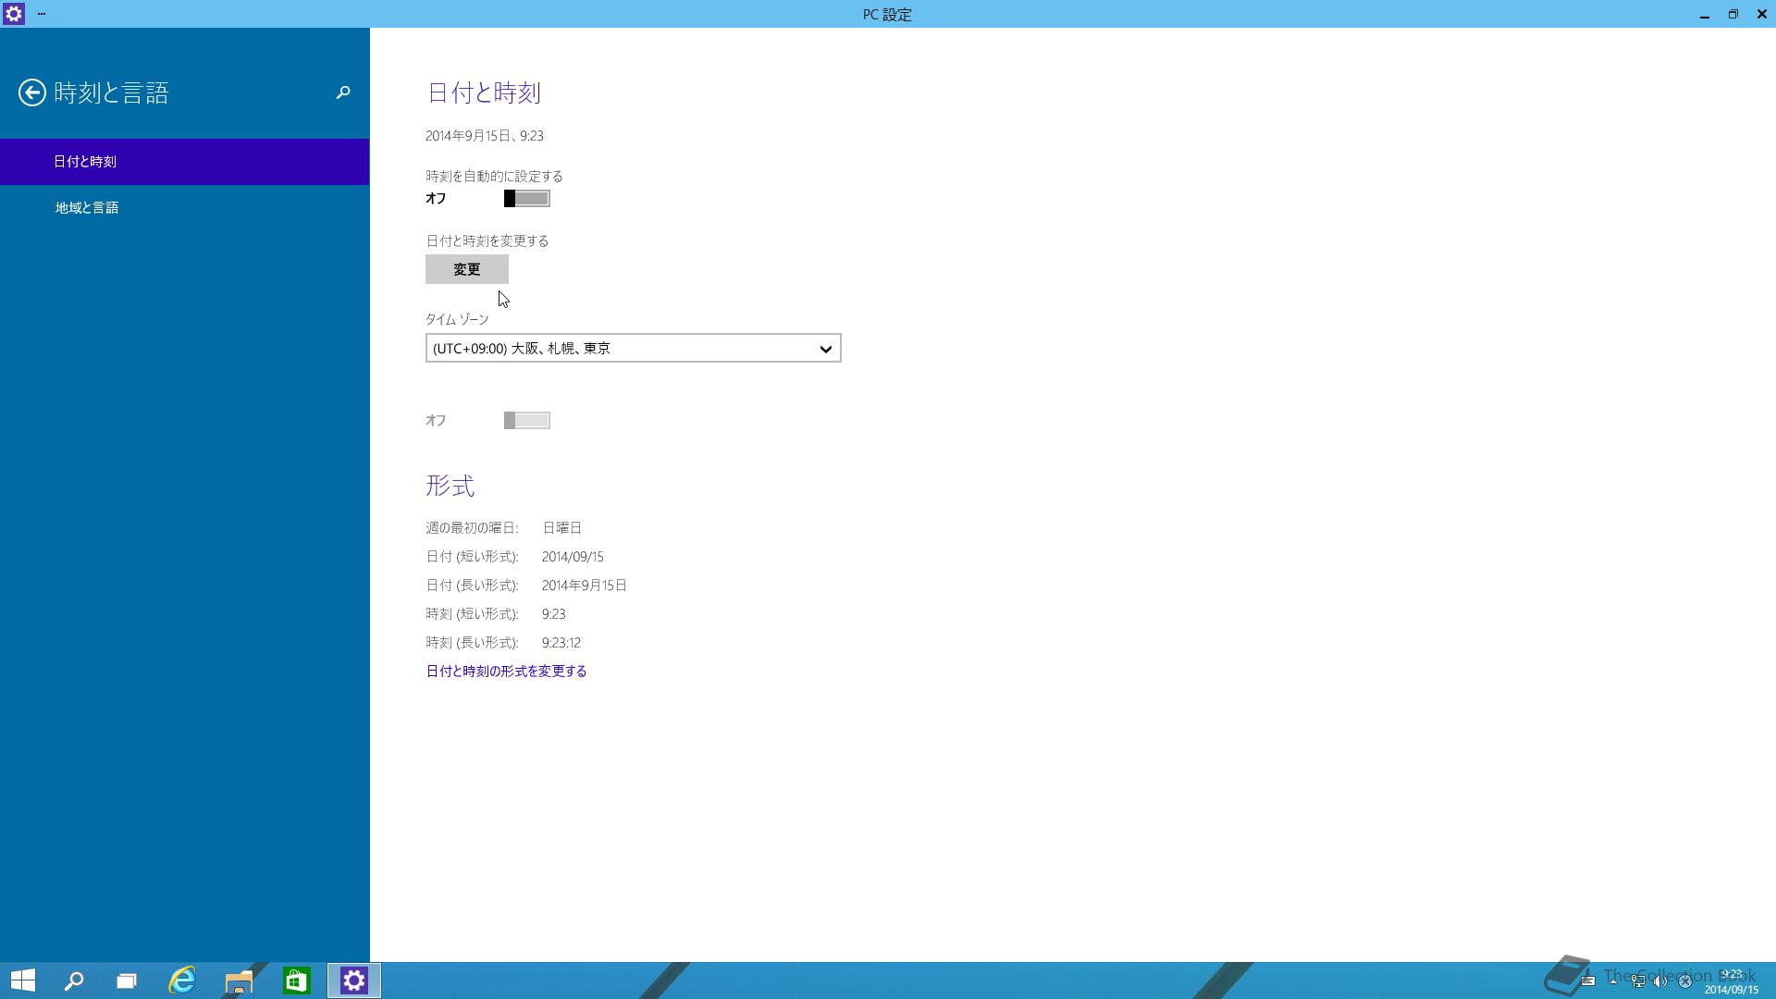The height and width of the screenshot is (999, 1776).
Task: Open the Windows Start button
Action: (x=23, y=980)
